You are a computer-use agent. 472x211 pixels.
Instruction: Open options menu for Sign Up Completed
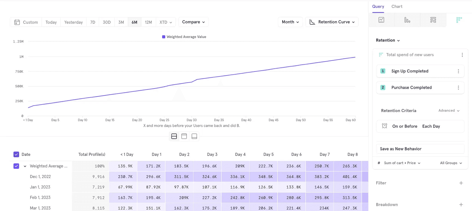[x=458, y=71]
